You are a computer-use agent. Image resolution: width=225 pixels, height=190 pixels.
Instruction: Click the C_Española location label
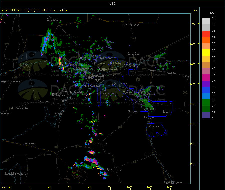coord(108,58)
